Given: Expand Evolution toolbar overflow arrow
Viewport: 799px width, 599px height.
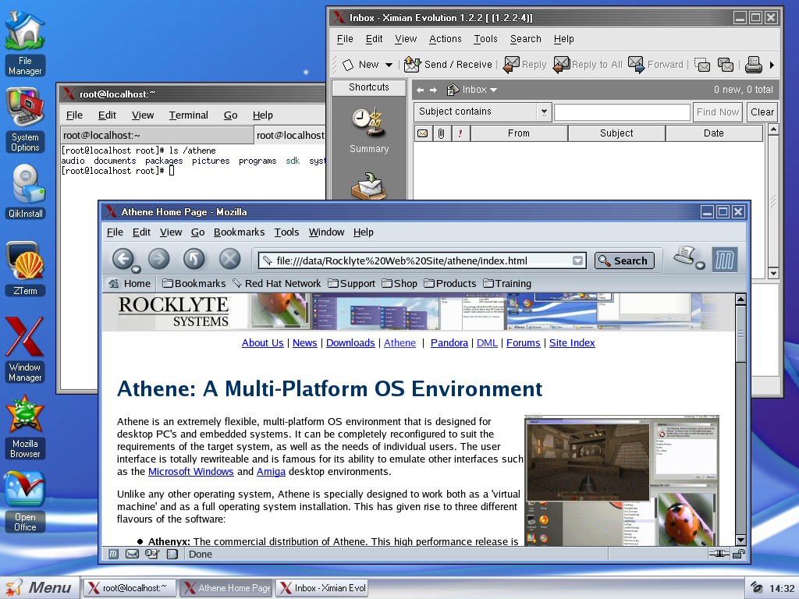Looking at the screenshot, I should pos(772,66).
